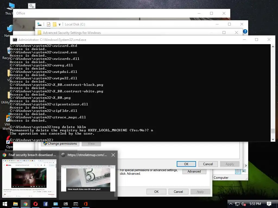Click the 'Permanently delete the registry key' prompt line

[81, 130]
